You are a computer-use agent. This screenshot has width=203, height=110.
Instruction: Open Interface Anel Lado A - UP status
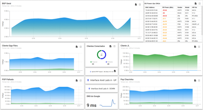point(101,80)
